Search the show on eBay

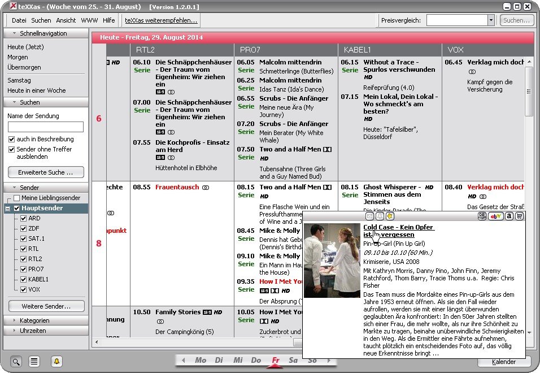click(495, 216)
